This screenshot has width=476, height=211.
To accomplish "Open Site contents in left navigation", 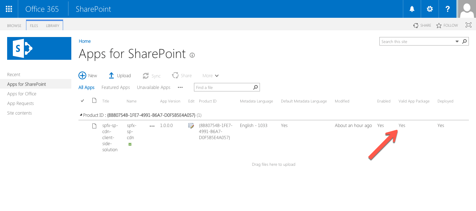I will [x=20, y=113].
